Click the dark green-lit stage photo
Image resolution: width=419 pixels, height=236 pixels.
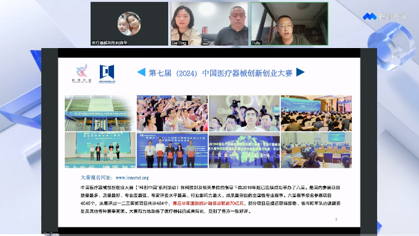point(244,150)
